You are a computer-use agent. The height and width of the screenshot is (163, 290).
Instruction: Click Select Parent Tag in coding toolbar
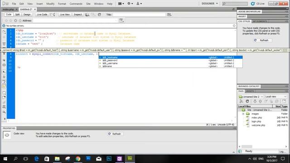click(x=4, y=60)
